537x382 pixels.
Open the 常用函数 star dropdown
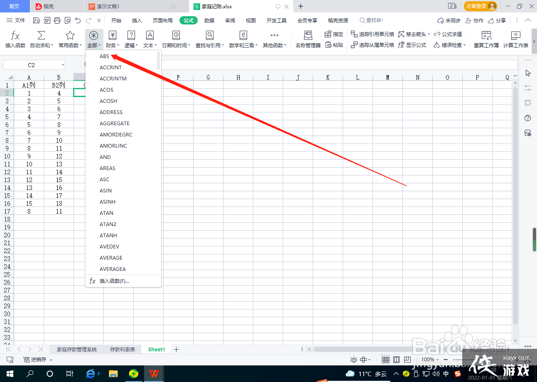tap(70, 40)
